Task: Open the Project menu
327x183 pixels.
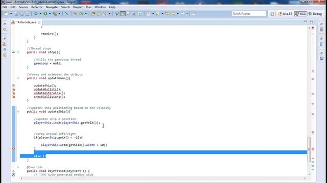Action: 78,7
